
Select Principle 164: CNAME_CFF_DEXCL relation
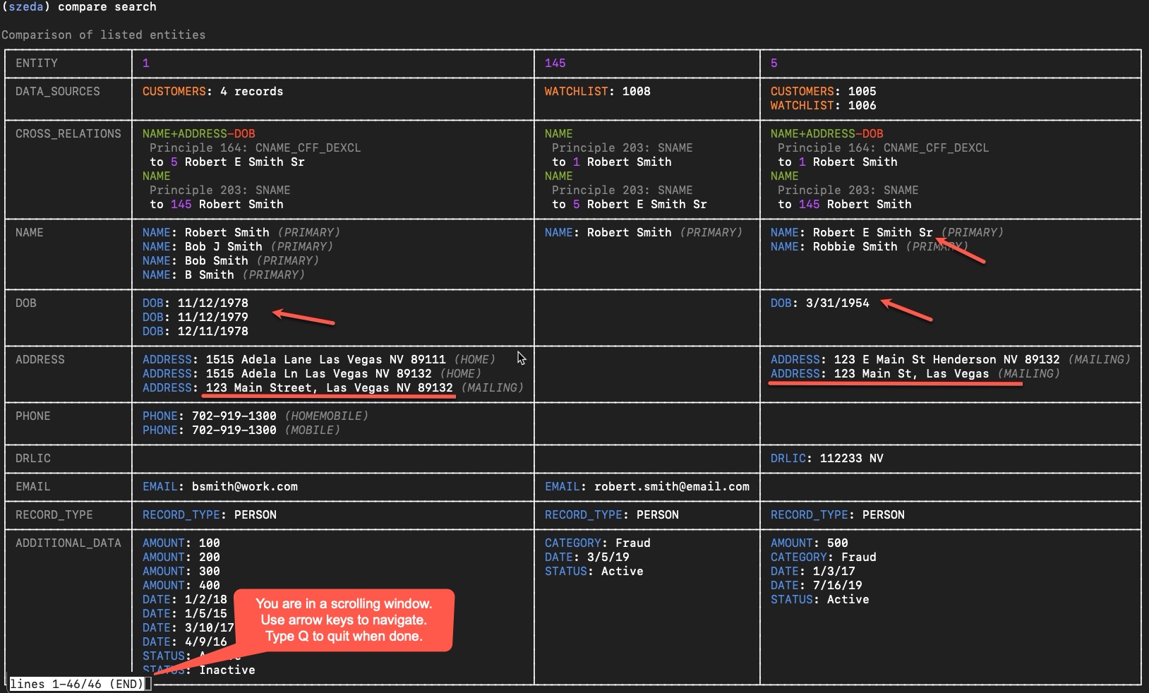pos(255,147)
